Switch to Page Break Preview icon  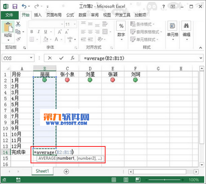coord(138,180)
